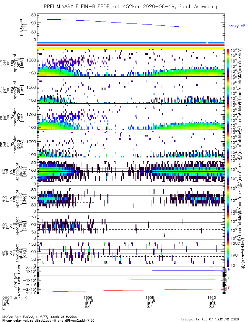Click the green East line in IGRF panel
Screen dimensions: 250x322
tap(131, 279)
